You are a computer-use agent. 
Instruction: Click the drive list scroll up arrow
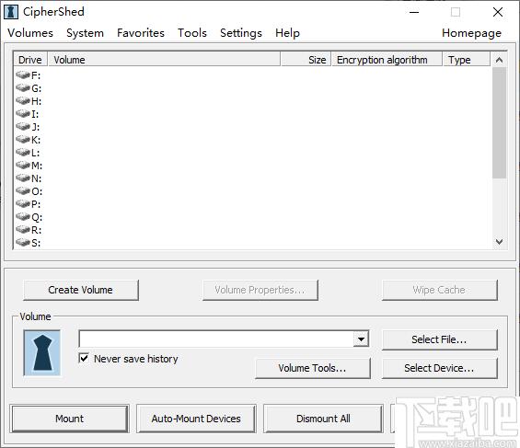(x=499, y=60)
